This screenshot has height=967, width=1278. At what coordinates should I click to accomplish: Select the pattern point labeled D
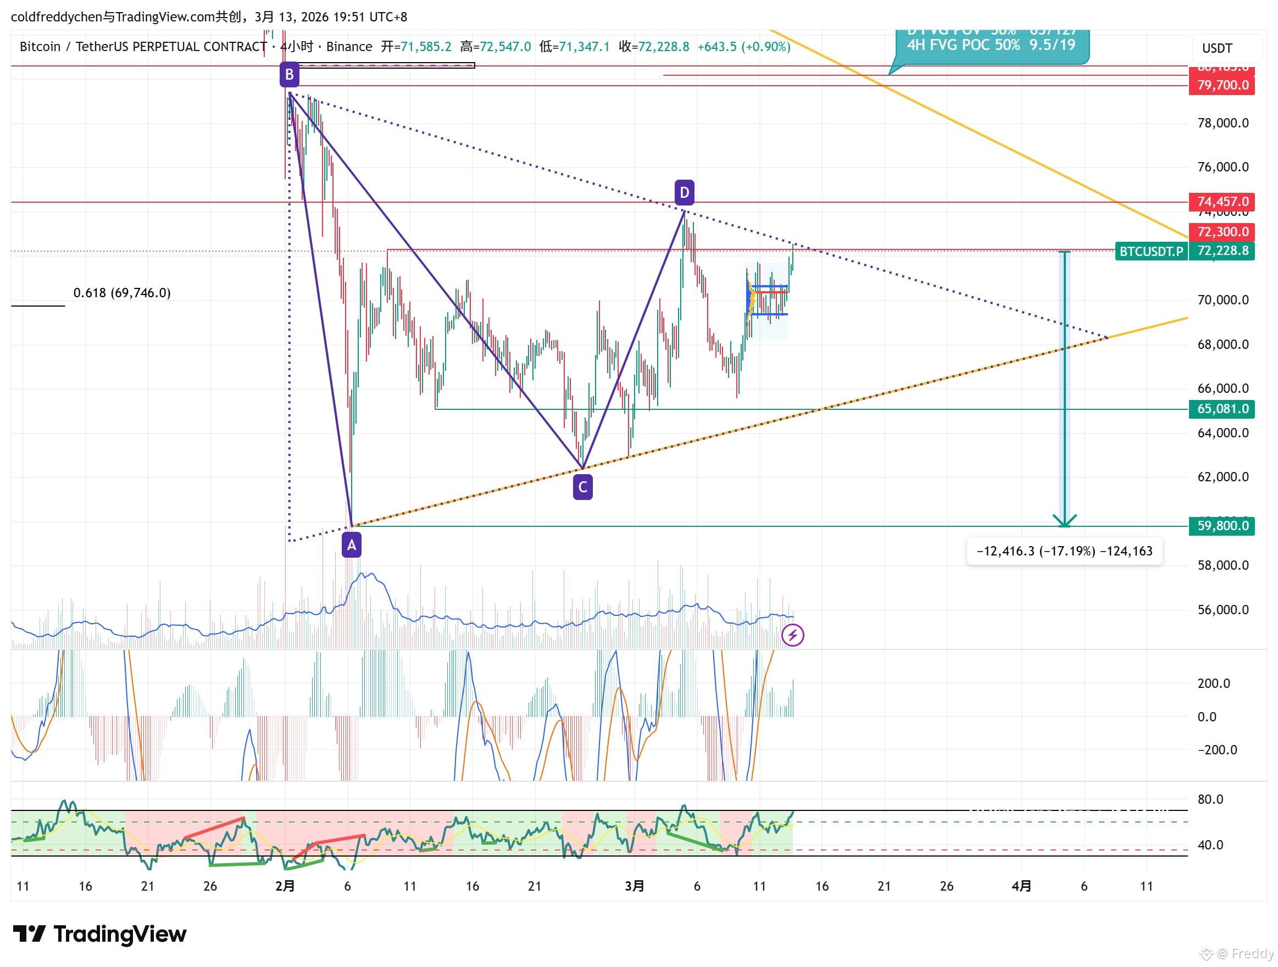(684, 192)
